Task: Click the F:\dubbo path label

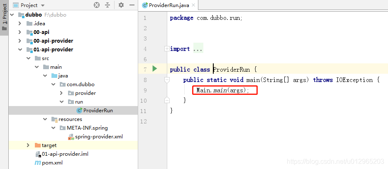Action: pos(55,15)
